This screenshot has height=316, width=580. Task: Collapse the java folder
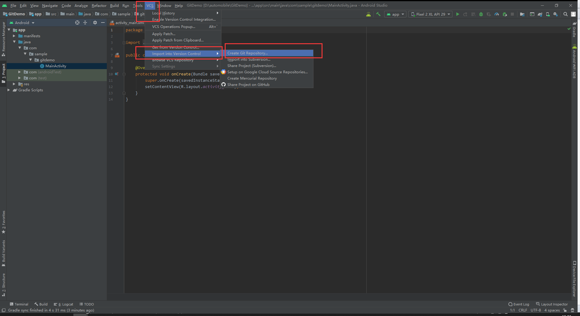coord(14,42)
